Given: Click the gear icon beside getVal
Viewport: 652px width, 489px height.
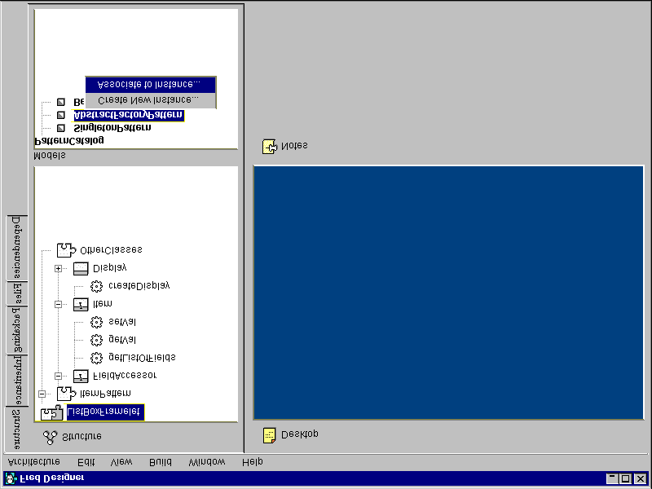Looking at the screenshot, I should coord(96,340).
